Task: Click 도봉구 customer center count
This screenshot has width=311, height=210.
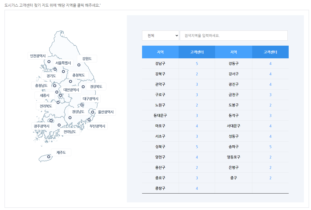Action: tap(270, 105)
